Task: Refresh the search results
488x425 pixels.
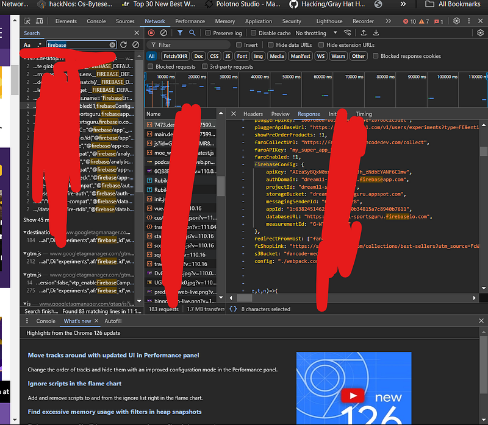Action: click(x=124, y=44)
